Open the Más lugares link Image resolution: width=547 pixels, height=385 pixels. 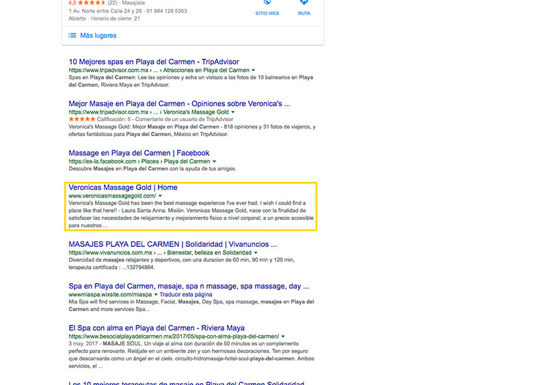pyautogui.click(x=98, y=36)
